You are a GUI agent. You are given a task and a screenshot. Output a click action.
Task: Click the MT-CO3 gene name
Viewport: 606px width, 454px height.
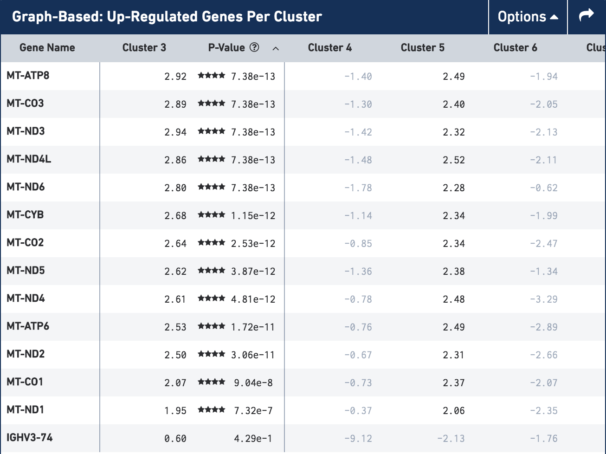tap(25, 104)
